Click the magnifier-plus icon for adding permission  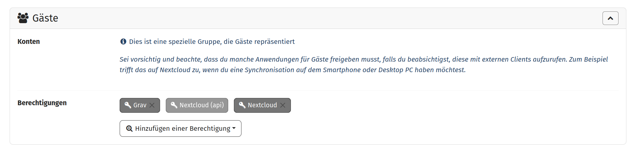pos(129,129)
